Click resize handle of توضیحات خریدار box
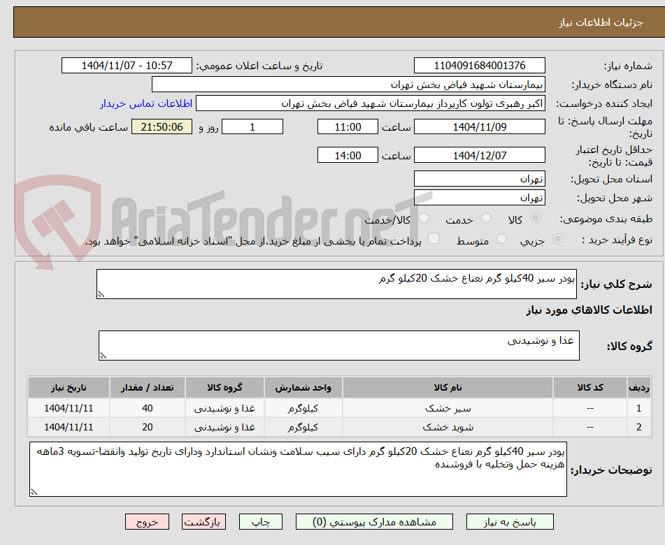The height and width of the screenshot is (545, 665). point(34,492)
